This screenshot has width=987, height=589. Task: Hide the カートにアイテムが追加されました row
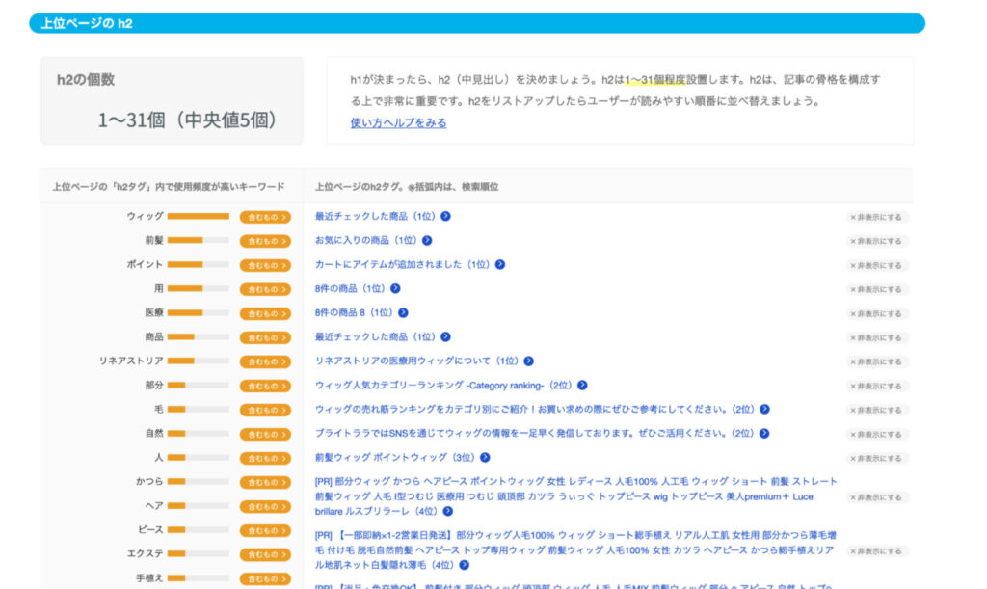tap(876, 265)
